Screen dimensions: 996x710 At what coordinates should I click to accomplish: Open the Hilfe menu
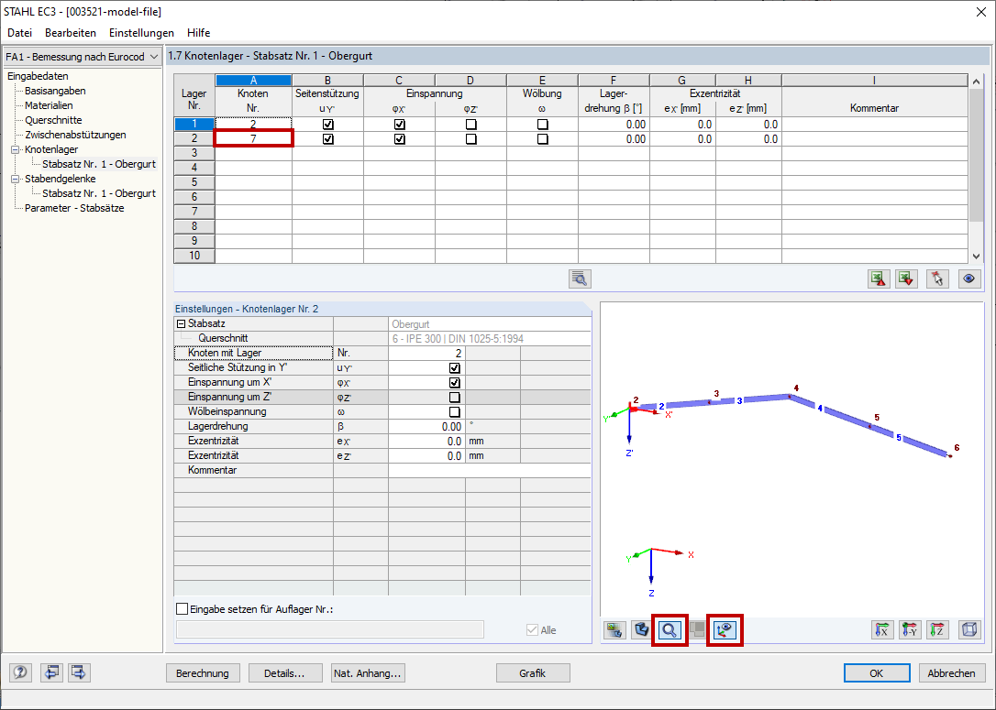[199, 33]
